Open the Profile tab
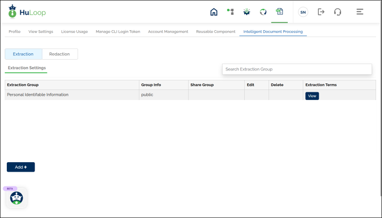This screenshot has height=218, width=382. (x=14, y=32)
